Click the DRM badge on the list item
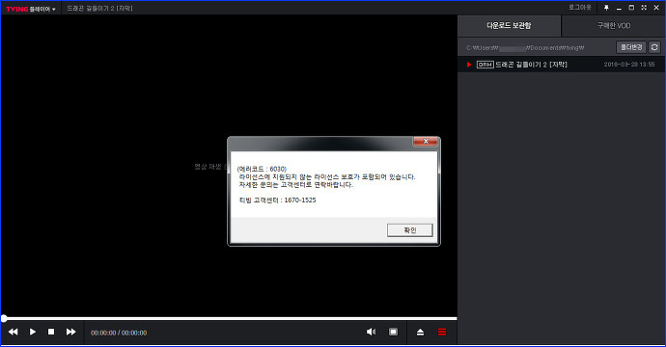This screenshot has height=347, width=666. coord(486,65)
